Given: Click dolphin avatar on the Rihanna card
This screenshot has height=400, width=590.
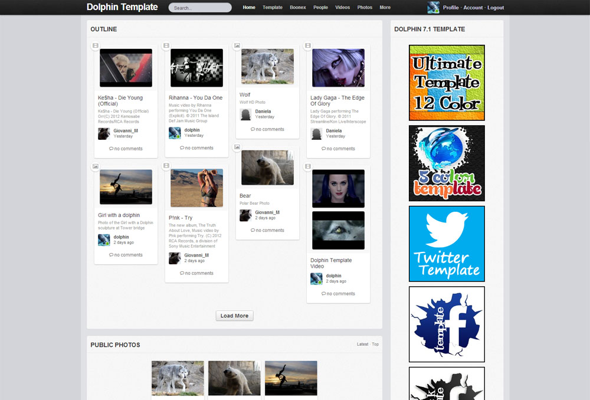Looking at the screenshot, I should click(175, 133).
